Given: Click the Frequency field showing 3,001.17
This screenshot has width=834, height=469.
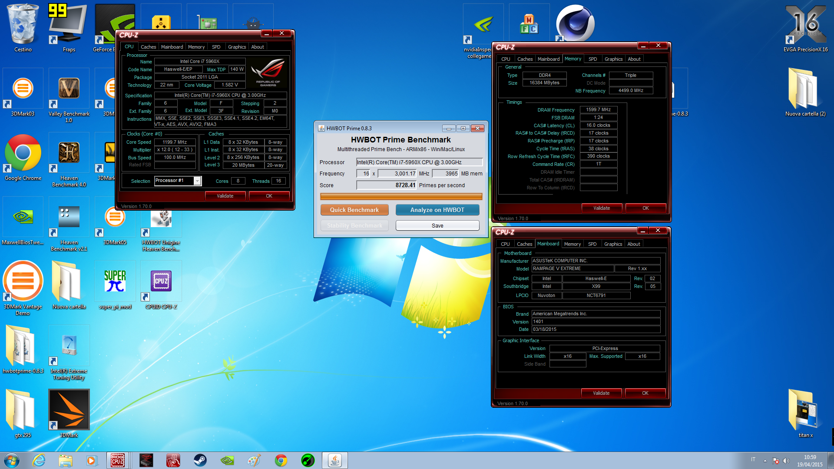Looking at the screenshot, I should (x=397, y=173).
